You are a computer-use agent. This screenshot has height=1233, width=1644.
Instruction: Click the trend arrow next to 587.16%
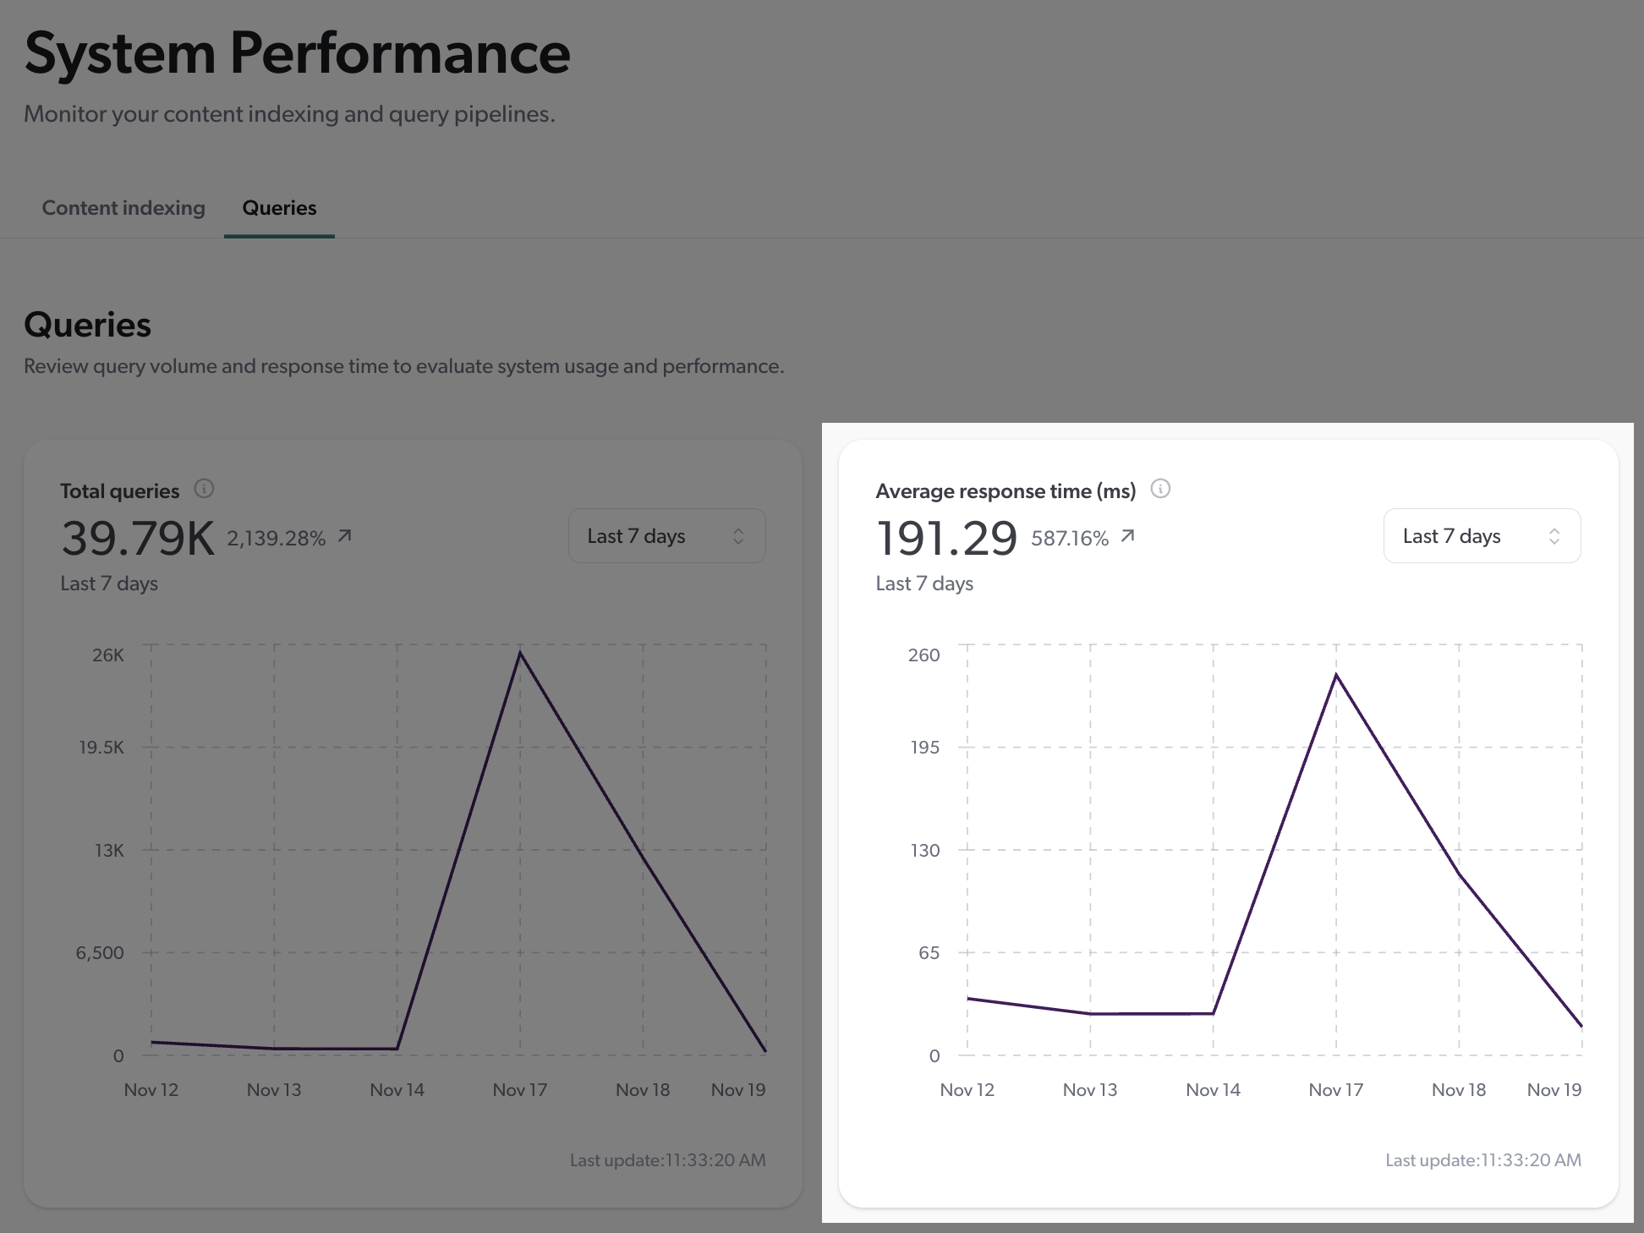pos(1128,534)
